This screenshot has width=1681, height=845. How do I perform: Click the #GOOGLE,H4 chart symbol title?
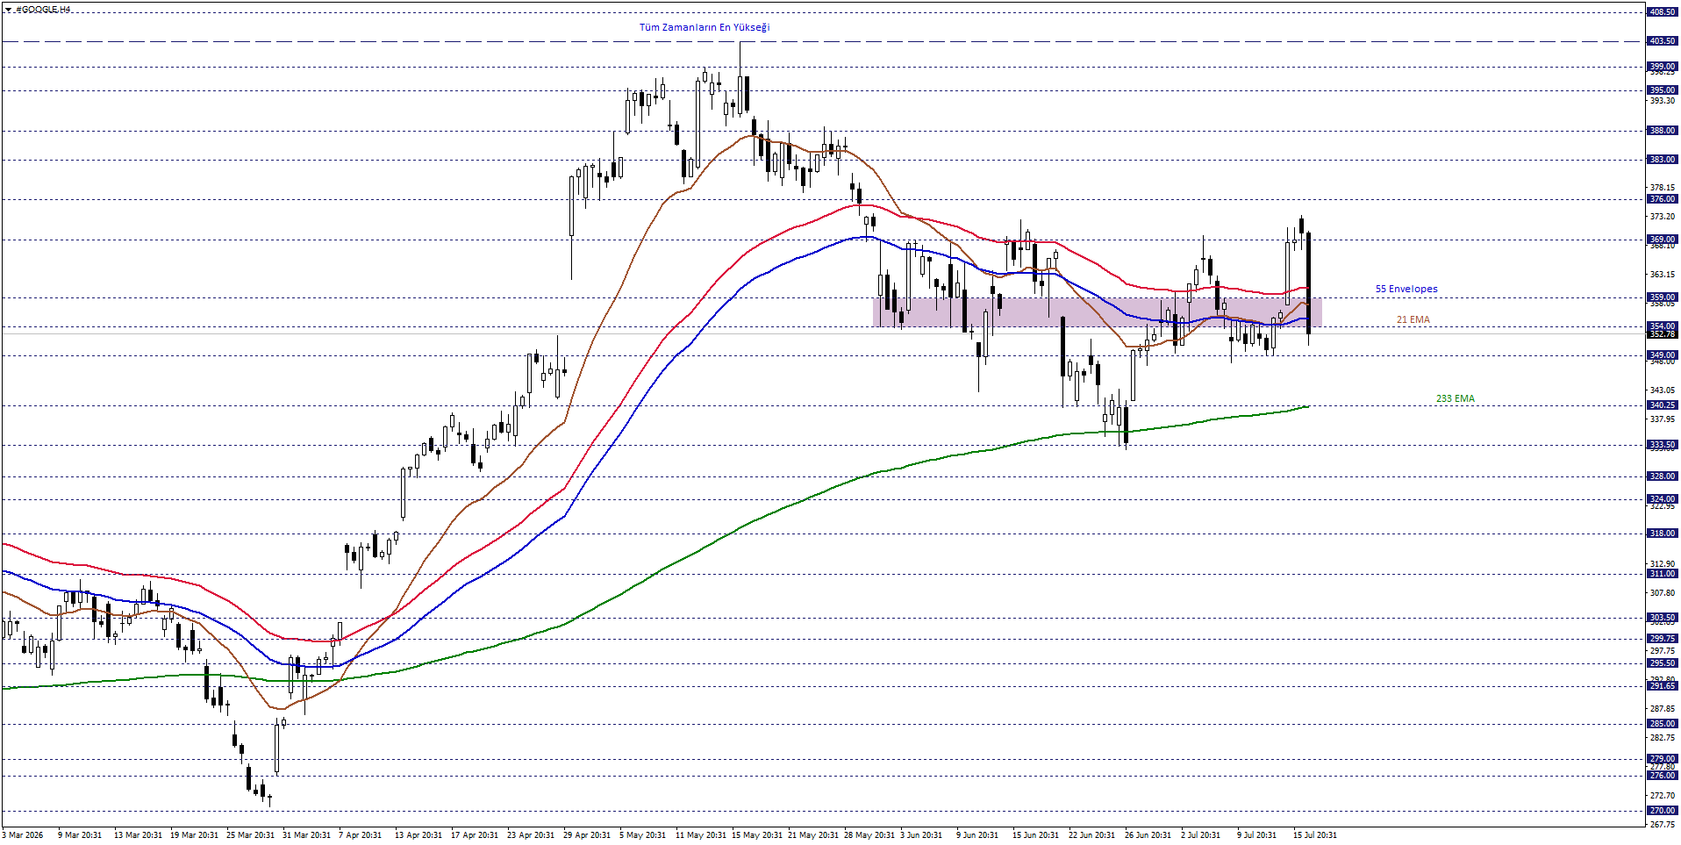43,10
